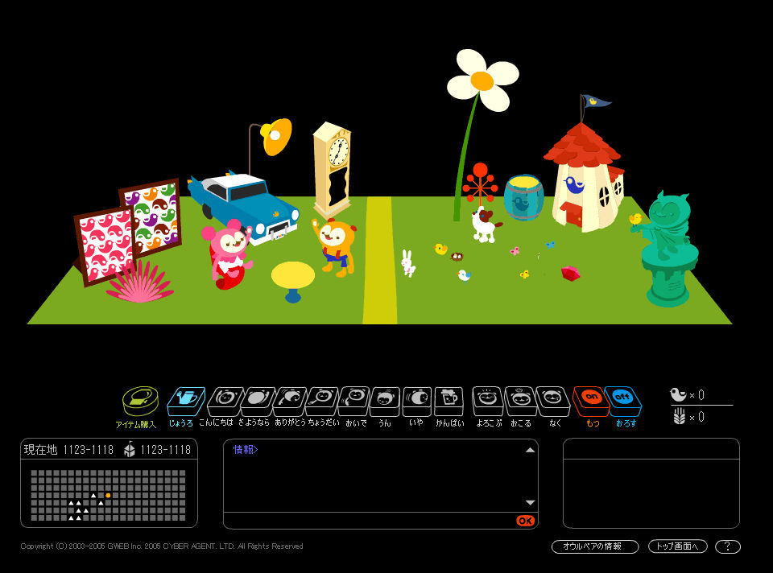Open オウルベアの情報 button
Viewport: 773px width, 573px height.
[595, 546]
